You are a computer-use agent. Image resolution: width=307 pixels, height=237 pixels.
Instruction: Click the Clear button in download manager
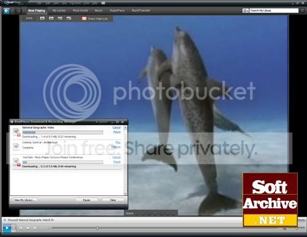(113, 200)
